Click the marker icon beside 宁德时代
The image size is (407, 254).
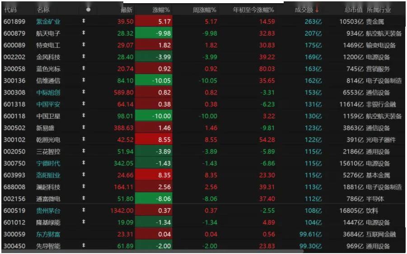(x=84, y=163)
